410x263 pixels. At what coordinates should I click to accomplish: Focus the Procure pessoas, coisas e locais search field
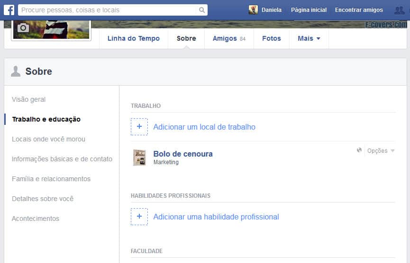(108, 10)
